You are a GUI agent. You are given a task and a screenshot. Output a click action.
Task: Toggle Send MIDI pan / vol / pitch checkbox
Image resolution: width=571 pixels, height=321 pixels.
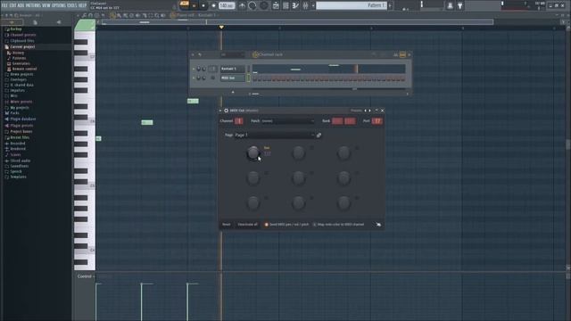266,225
